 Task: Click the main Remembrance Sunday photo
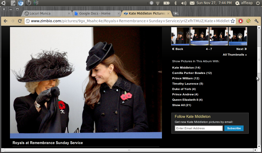(86, 83)
